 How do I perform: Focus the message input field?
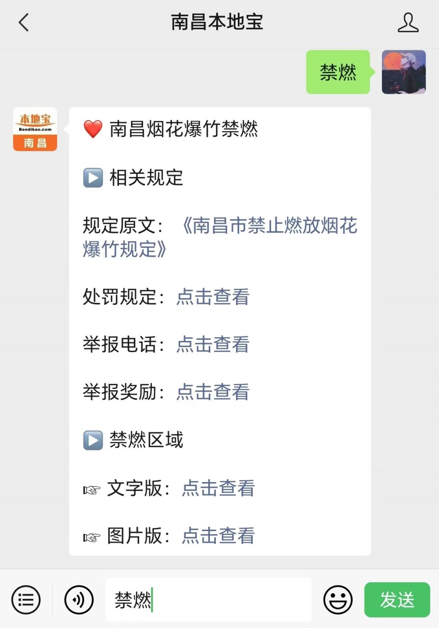pyautogui.click(x=209, y=600)
